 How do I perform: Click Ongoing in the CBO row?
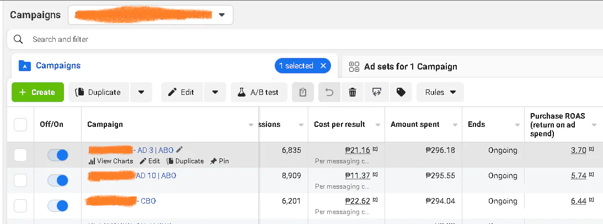coord(503,201)
